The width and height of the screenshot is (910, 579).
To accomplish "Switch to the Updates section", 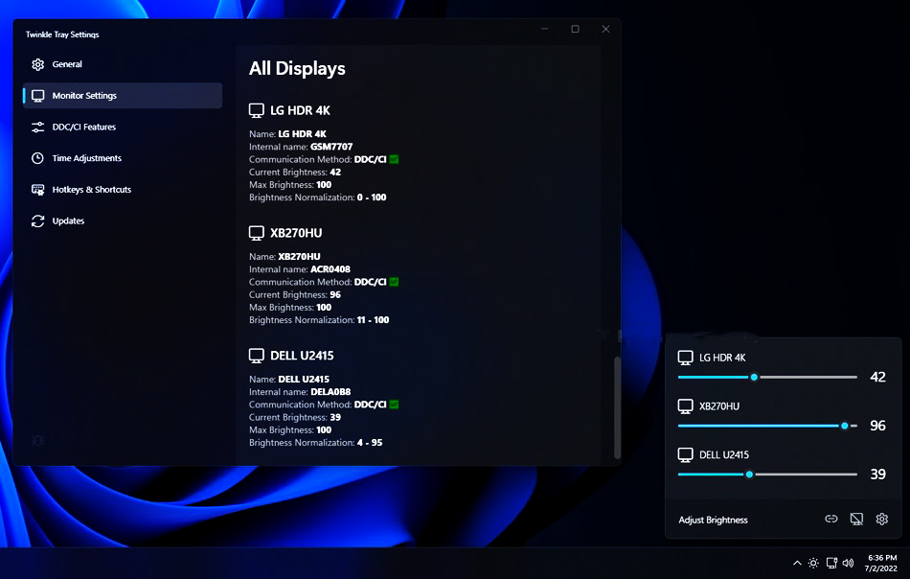I will (123, 221).
